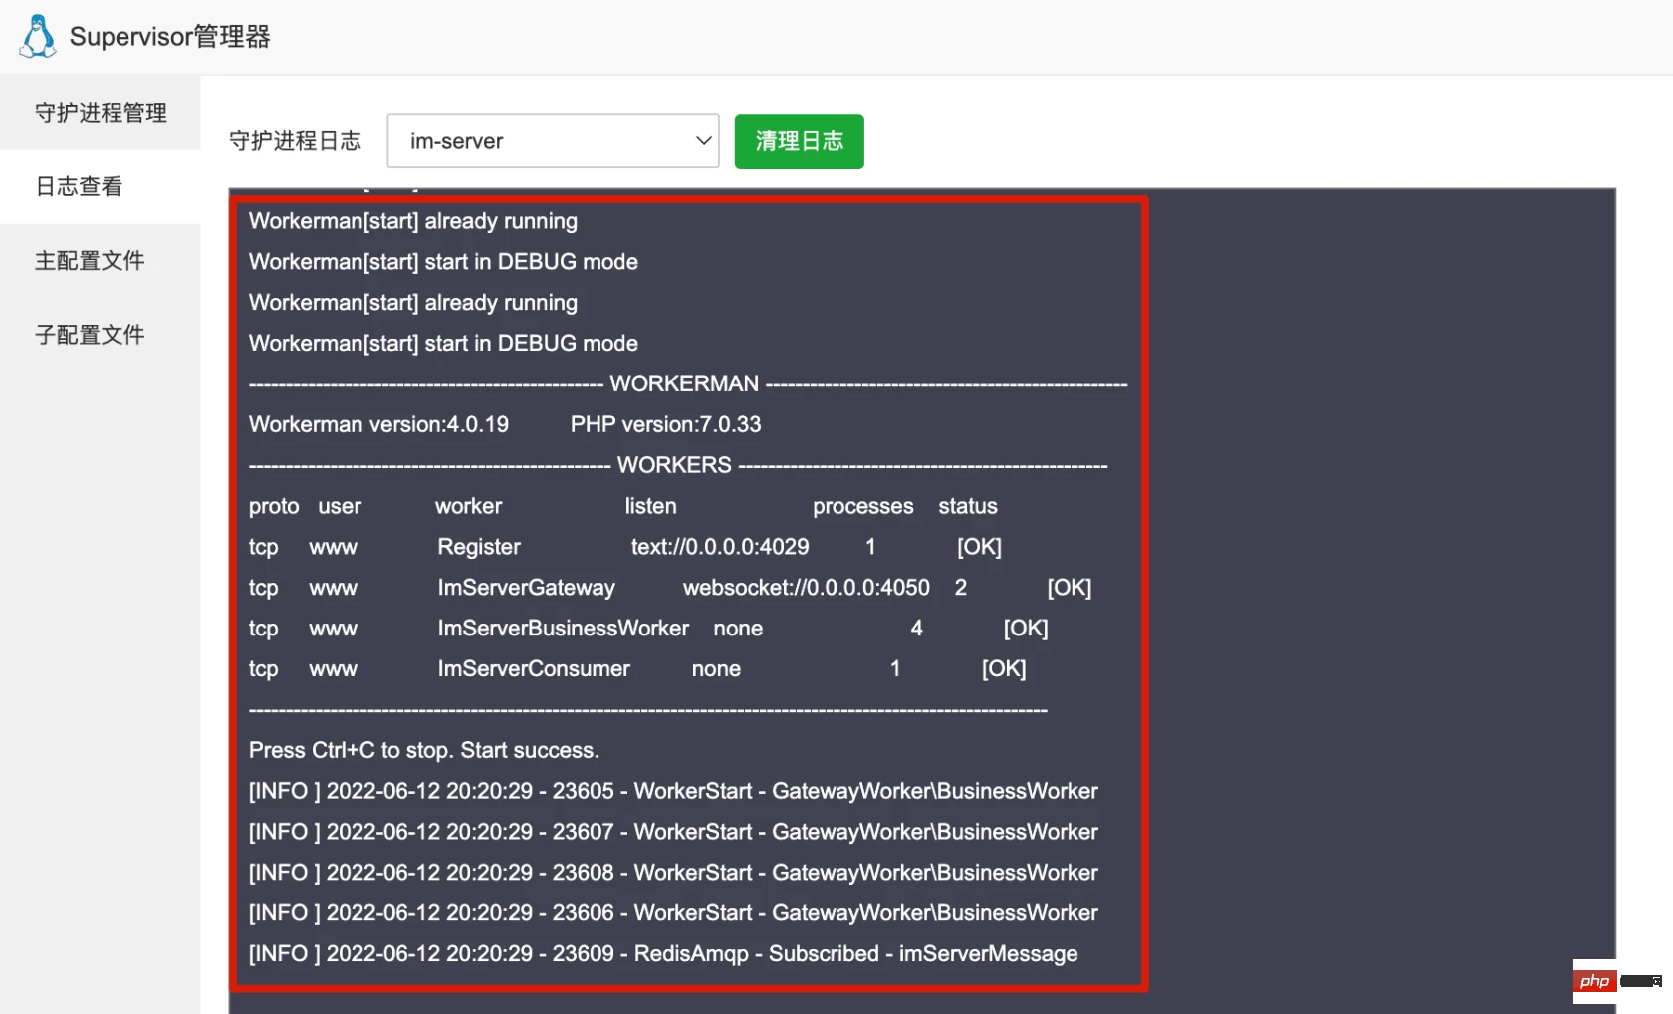
Task: Click the websocket://0.0.0.0:4050 listen address
Action: pos(806,588)
